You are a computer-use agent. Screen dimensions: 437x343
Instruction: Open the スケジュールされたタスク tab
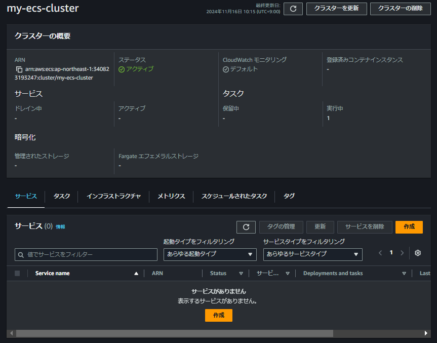(234, 196)
